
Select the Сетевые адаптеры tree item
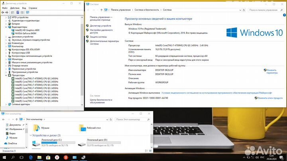(x=21, y=104)
